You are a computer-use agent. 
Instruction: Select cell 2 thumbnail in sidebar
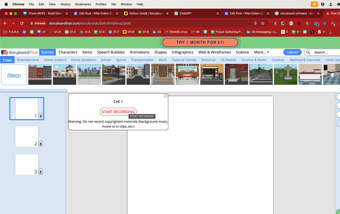pos(27,136)
